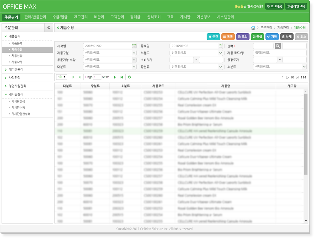This screenshot has height=238, width=314.
Task: Click the 제품 코드/명 input field
Action: [x=280, y=53]
